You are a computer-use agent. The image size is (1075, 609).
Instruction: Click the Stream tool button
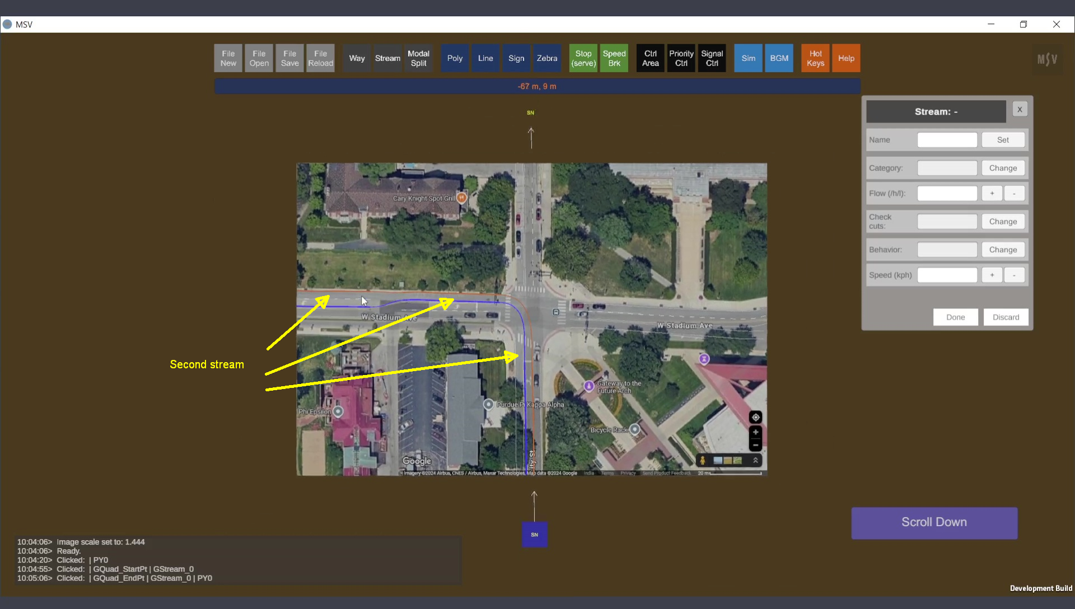coord(387,58)
